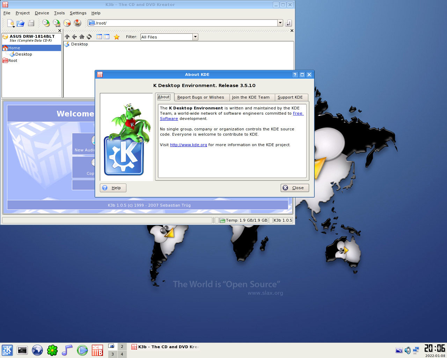This screenshot has height=358, width=447.
Task: Open the Project menu
Action: 23,13
